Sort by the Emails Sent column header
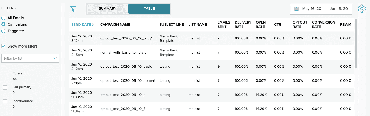Image resolution: width=370 pixels, height=116 pixels. [x=224, y=25]
